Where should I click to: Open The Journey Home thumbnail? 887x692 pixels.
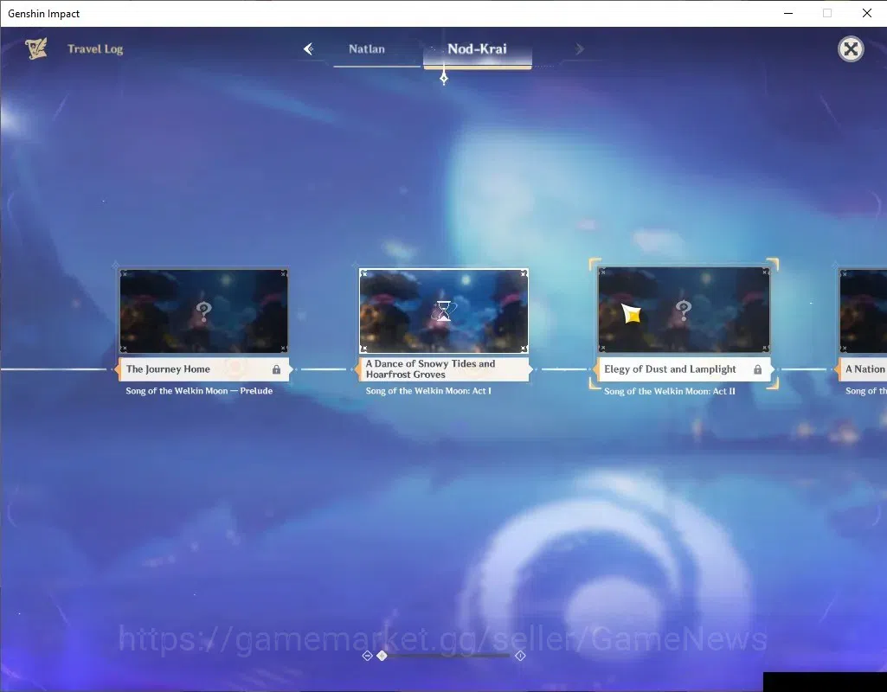pyautogui.click(x=203, y=311)
